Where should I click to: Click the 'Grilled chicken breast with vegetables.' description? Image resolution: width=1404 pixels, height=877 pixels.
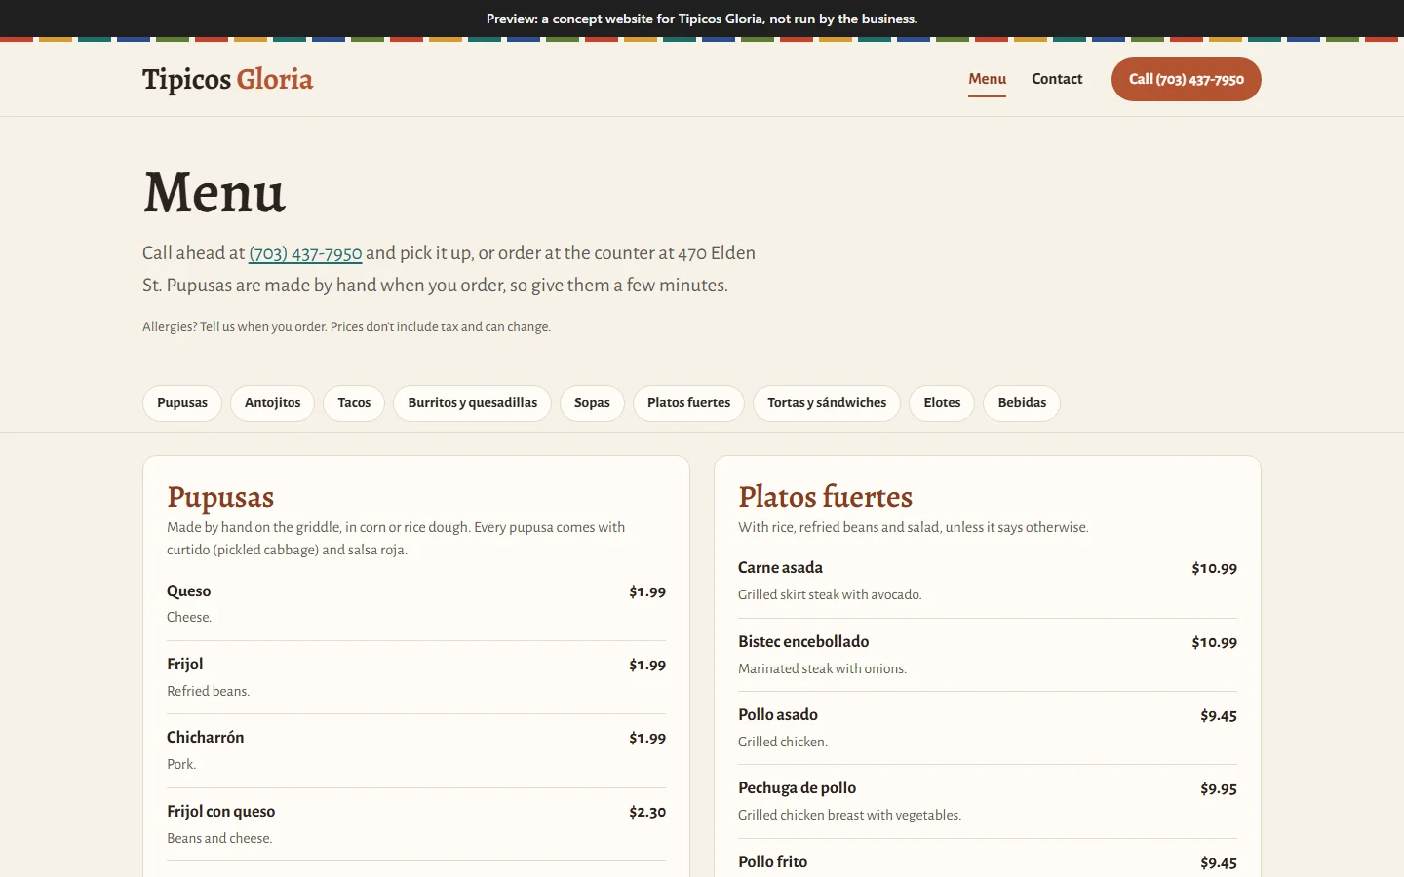coord(849,815)
